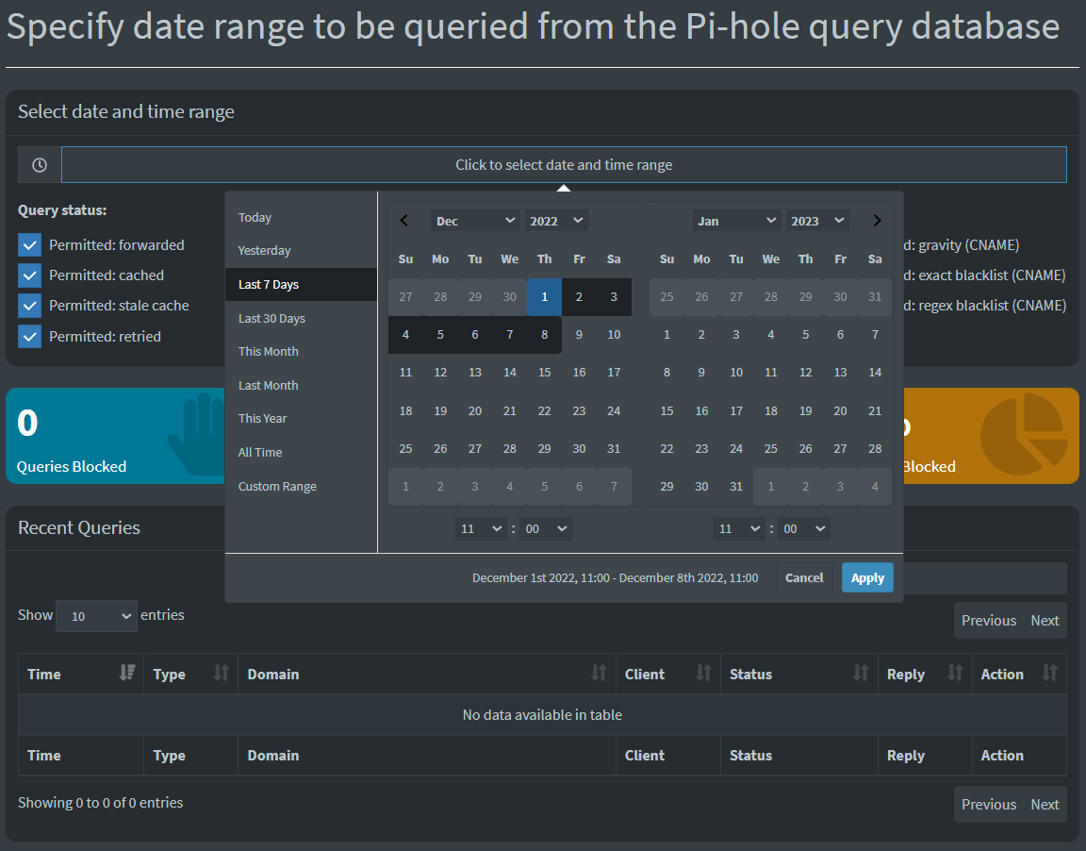The width and height of the screenshot is (1086, 851).
Task: Select January 10 in the right calendar
Action: 736,373
